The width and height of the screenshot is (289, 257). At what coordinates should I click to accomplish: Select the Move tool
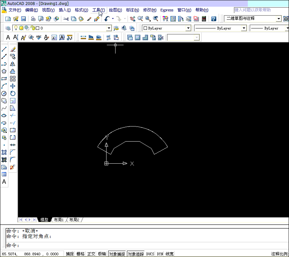[x=13, y=86]
